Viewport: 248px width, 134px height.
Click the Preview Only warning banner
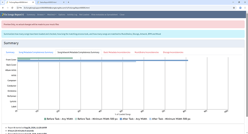pos(123,24)
